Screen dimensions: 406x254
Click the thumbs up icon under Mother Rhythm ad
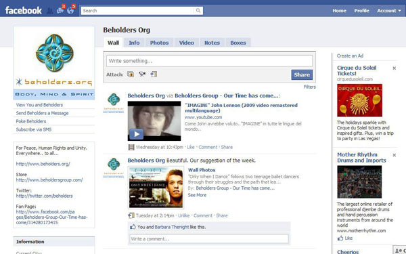coord(340,238)
